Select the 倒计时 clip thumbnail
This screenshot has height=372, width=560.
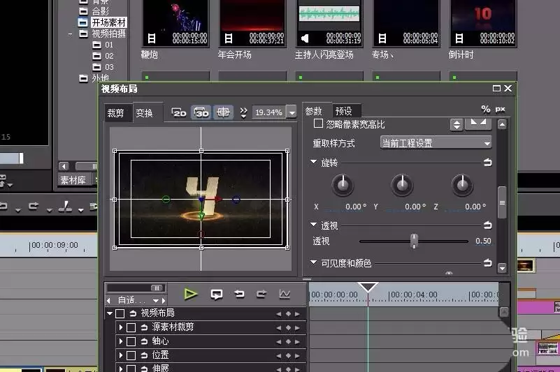pos(483,23)
